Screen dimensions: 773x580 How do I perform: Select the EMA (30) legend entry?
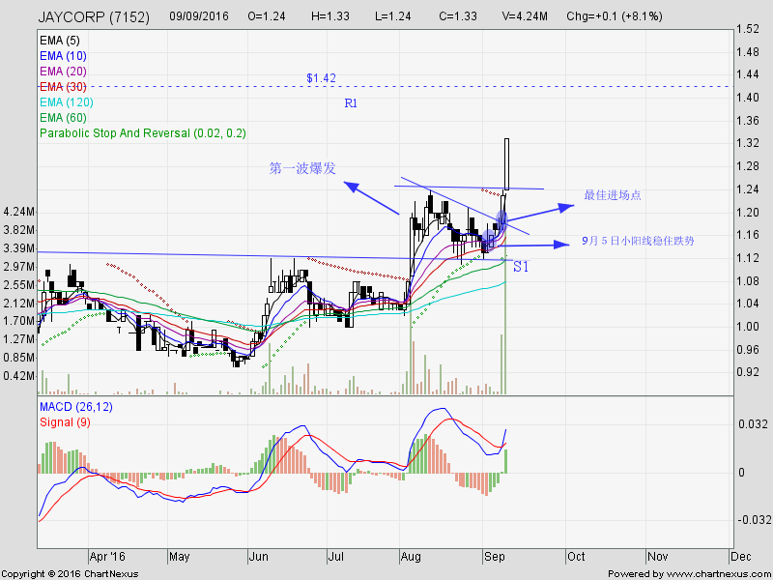tap(63, 87)
